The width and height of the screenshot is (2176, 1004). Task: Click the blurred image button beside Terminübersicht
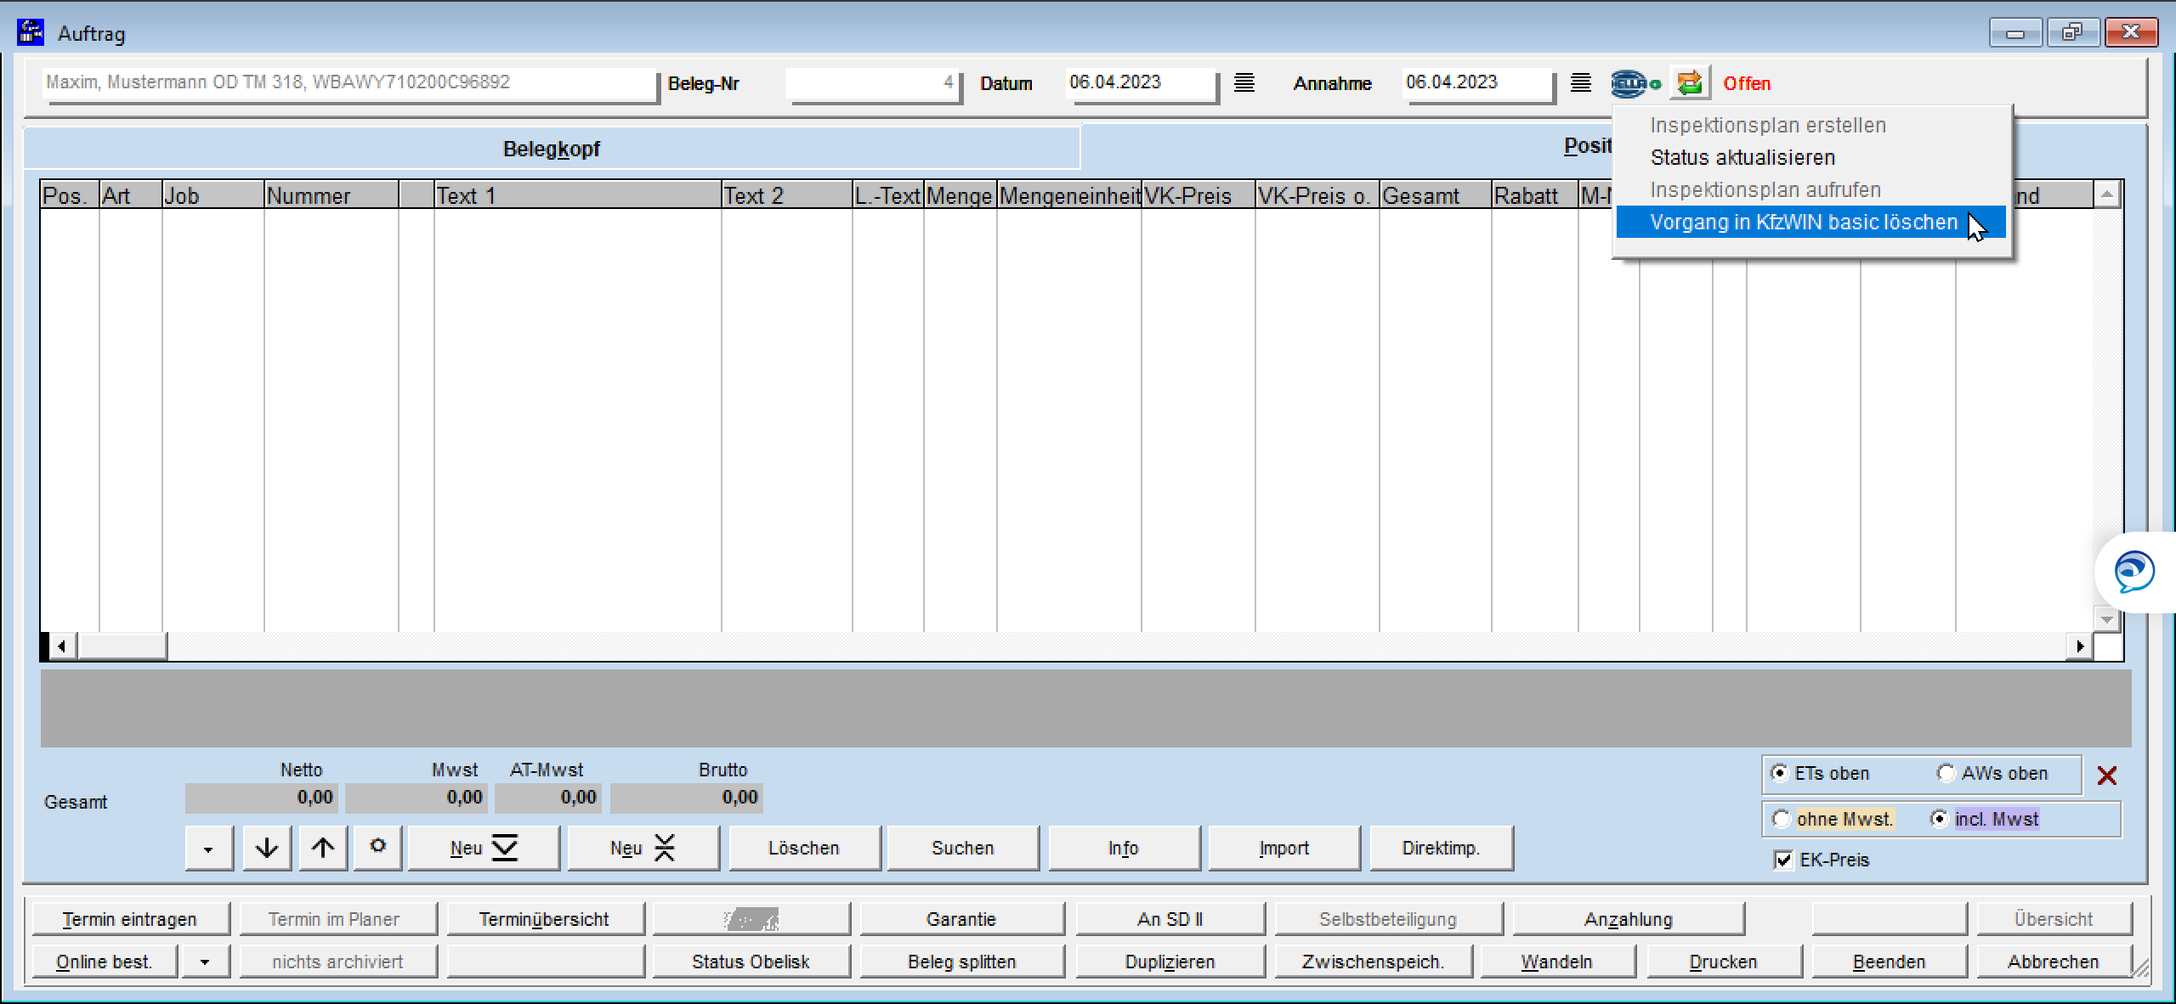(751, 919)
